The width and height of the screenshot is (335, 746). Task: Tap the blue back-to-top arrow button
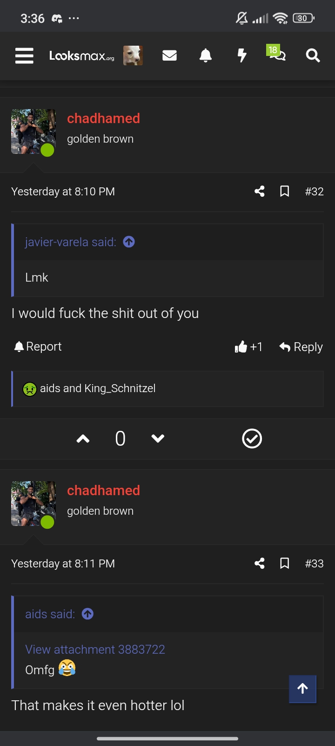[x=302, y=689]
